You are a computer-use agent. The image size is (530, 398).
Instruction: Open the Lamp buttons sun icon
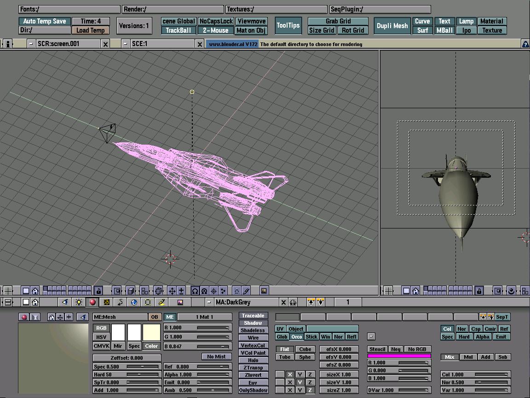point(79,302)
